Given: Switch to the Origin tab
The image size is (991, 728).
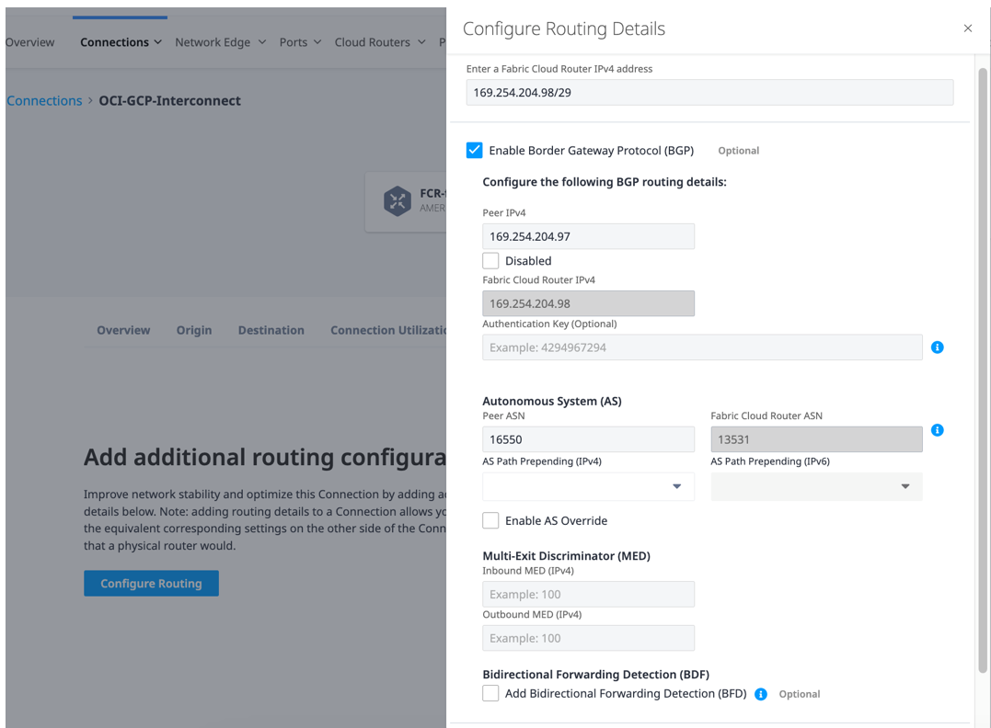Looking at the screenshot, I should tap(194, 330).
